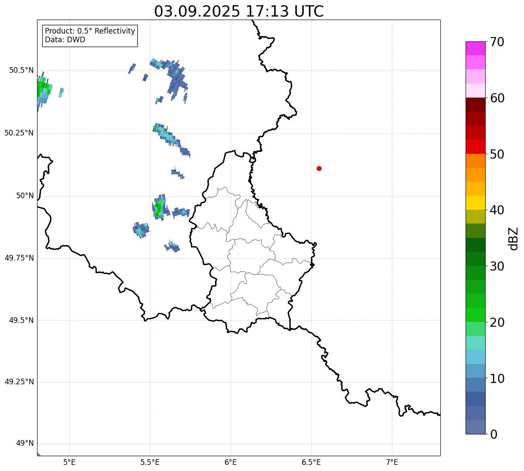The height and width of the screenshot is (471, 524).
Task: Click the colorbar 0 tick label
Action: [493, 434]
